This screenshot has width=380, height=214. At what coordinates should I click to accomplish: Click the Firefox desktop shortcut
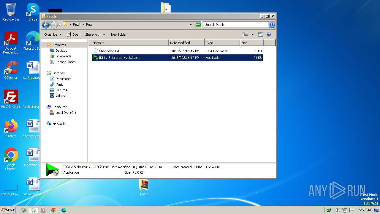pos(11,128)
